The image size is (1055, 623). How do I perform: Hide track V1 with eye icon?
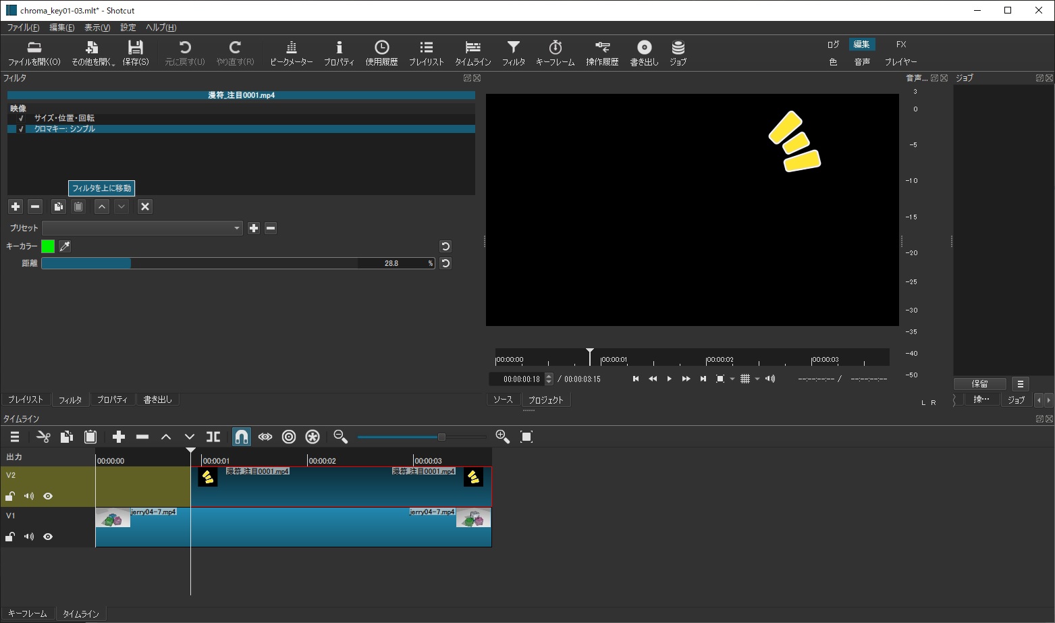click(48, 537)
